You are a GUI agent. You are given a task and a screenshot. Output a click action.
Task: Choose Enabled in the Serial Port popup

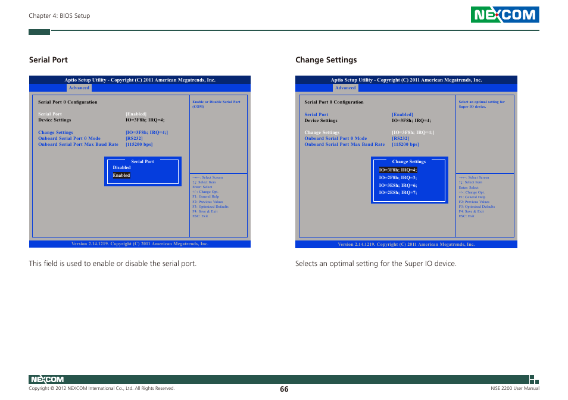tap(121, 175)
